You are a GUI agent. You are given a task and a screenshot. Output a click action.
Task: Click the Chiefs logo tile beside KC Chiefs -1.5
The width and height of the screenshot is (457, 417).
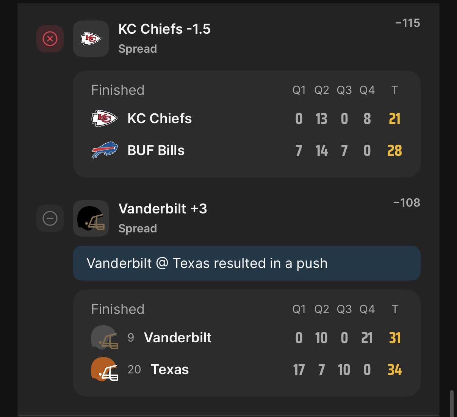pyautogui.click(x=91, y=39)
